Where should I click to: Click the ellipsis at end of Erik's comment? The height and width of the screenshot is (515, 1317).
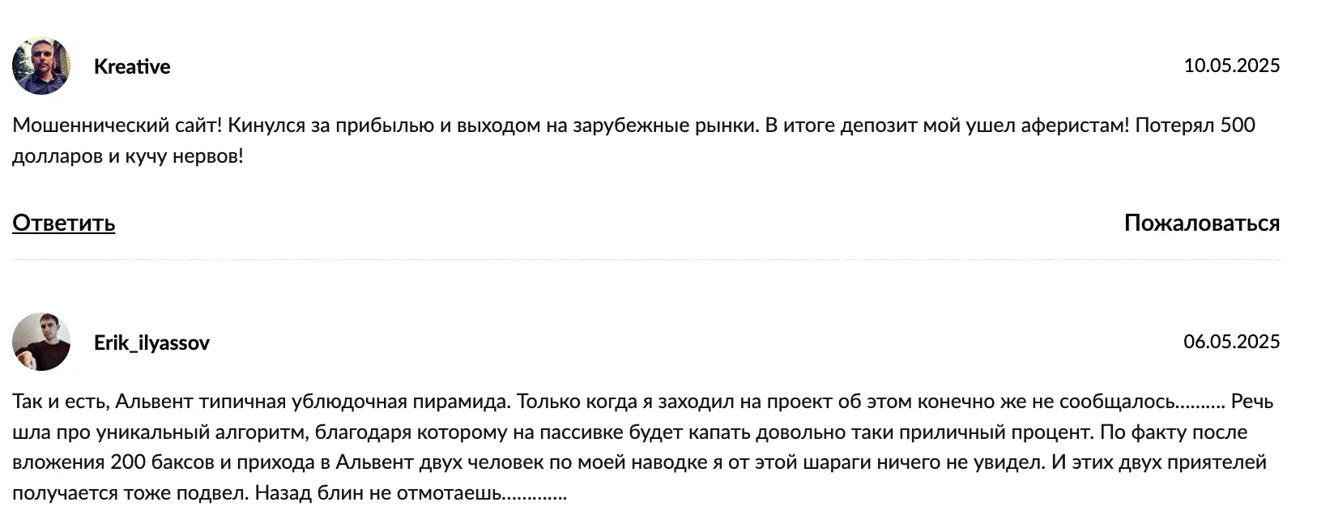pyautogui.click(x=539, y=494)
